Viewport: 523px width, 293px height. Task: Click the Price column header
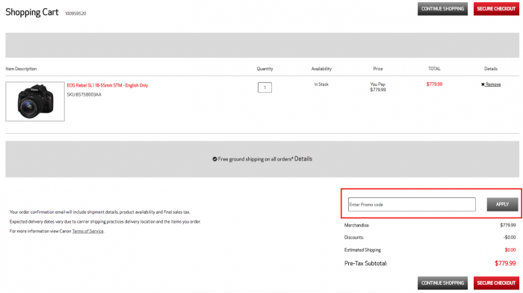click(378, 69)
